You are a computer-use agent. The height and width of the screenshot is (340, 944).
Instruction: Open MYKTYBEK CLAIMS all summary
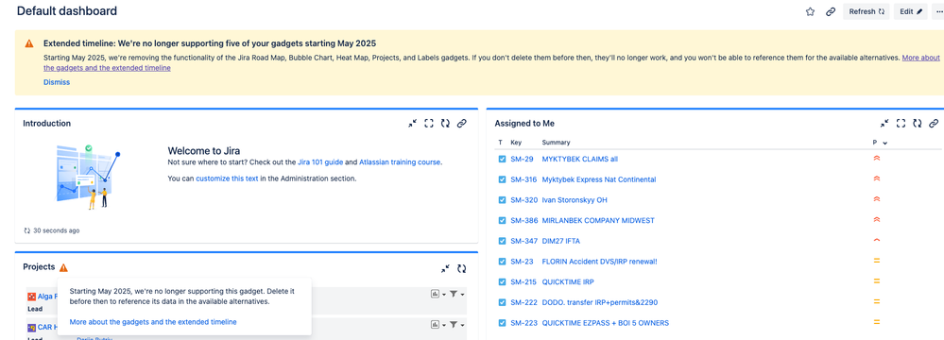pos(580,159)
